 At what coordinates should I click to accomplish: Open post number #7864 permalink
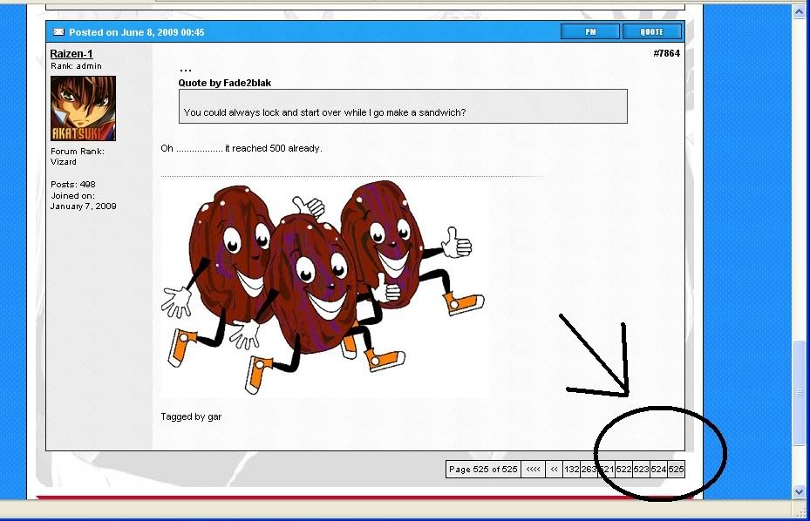[x=666, y=54]
